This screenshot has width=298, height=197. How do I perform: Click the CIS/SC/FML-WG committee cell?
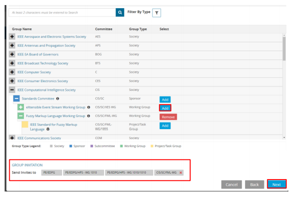pyautogui.click(x=106, y=116)
